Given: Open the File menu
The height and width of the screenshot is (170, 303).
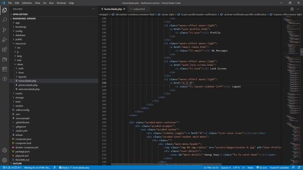Looking at the screenshot, I should (x=10, y=3).
